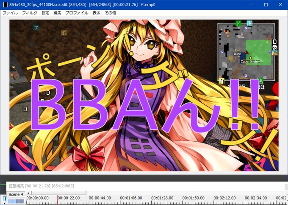This screenshot has height=205, width=288.
Task: Click the red current-frame marker on timeline
Action: [58, 200]
